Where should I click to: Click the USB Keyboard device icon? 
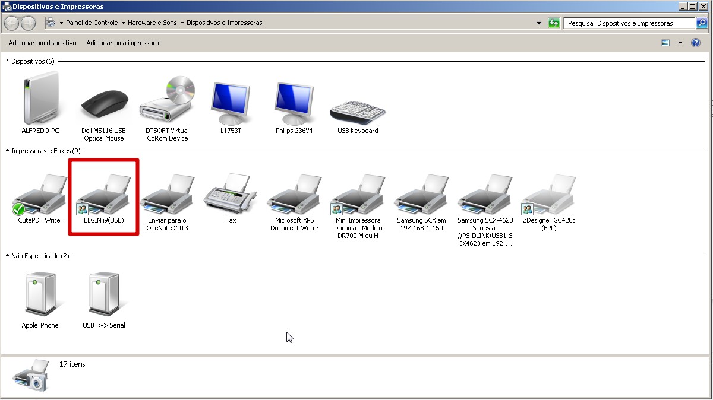point(358,108)
